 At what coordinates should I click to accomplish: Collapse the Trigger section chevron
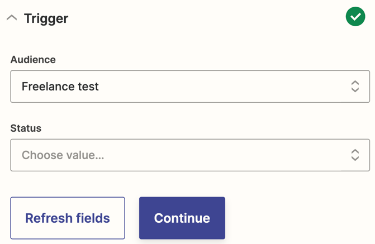12,18
